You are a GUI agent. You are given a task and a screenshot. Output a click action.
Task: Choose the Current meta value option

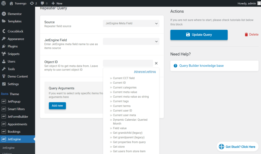(125, 92)
